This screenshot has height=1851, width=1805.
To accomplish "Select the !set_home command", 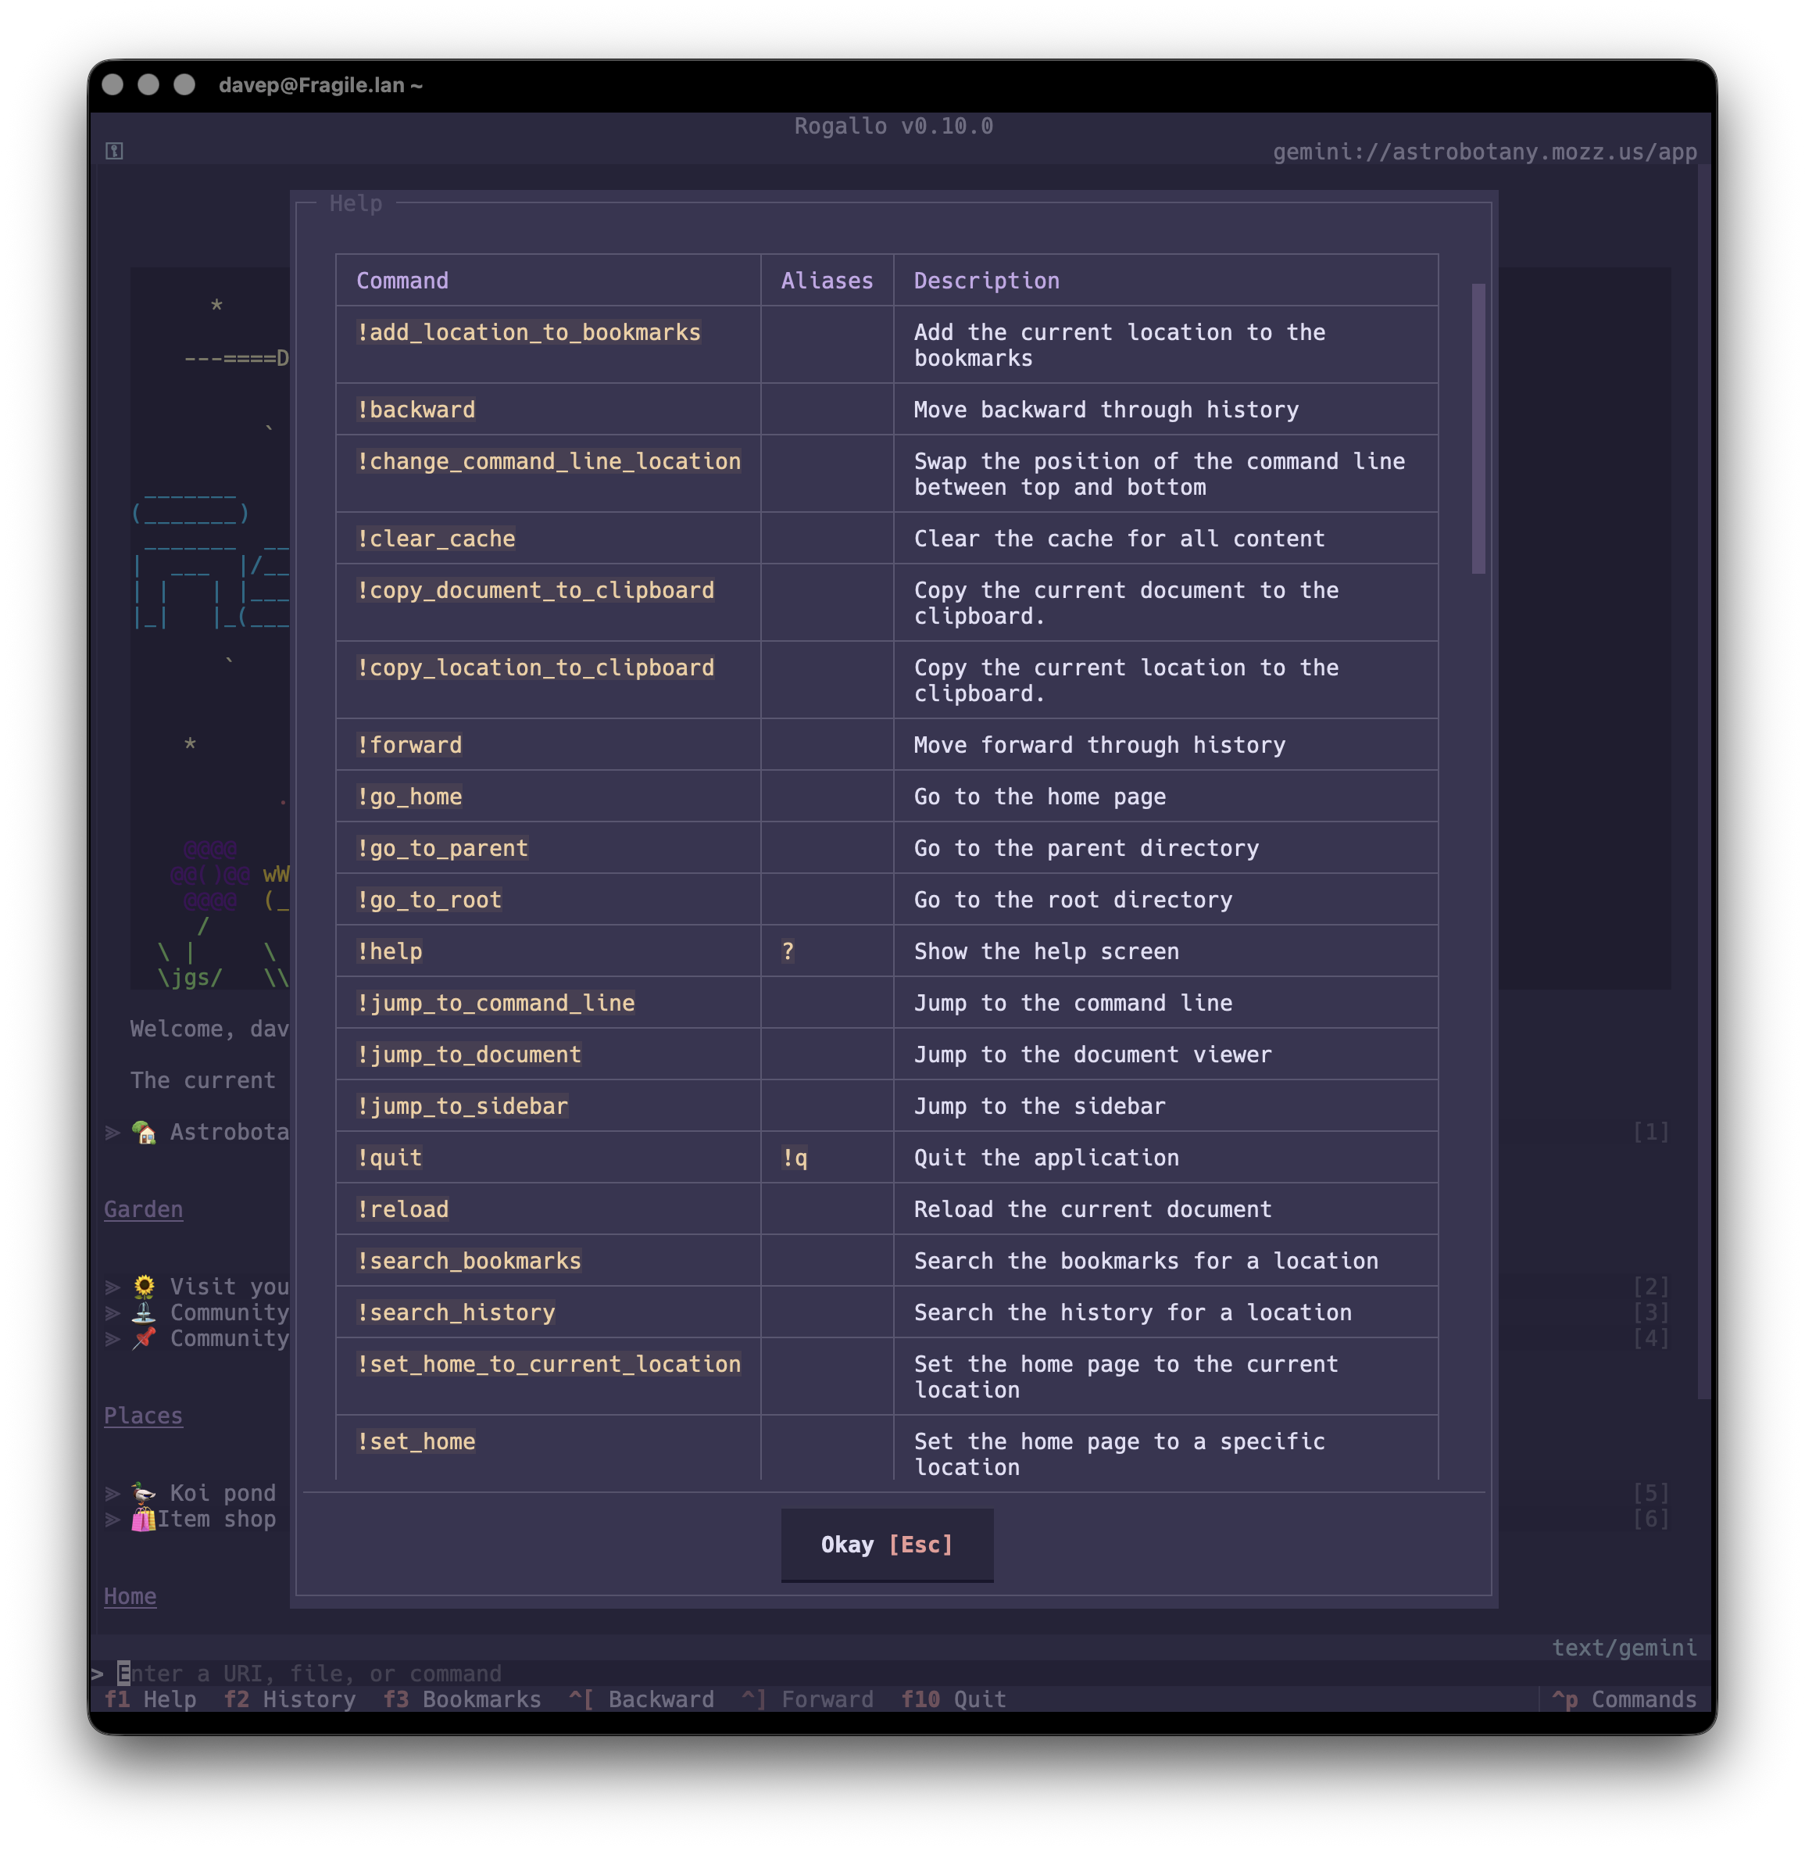I will [415, 1441].
